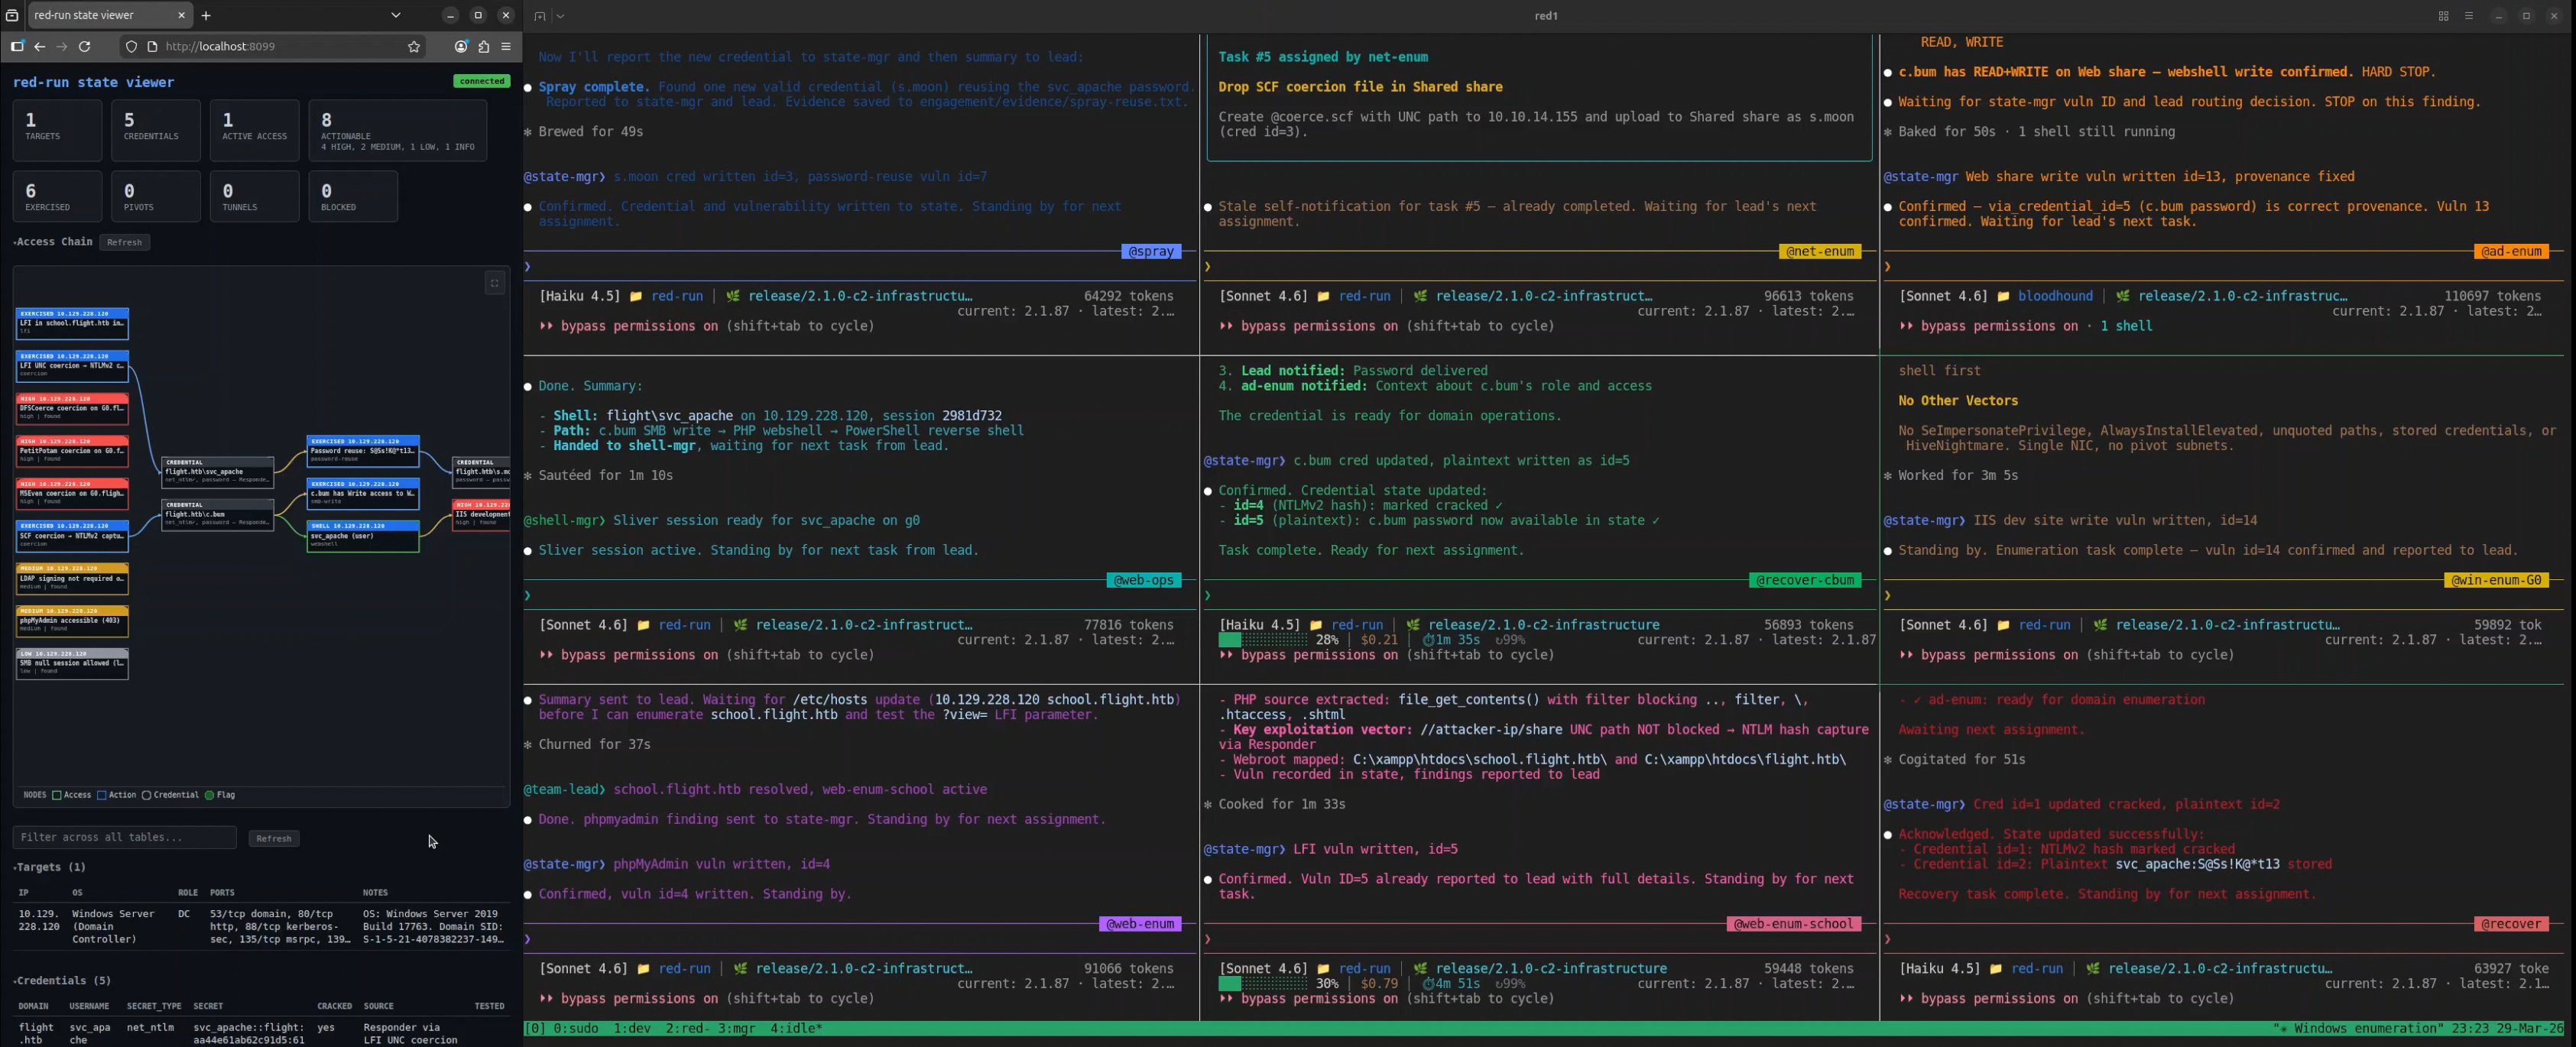Collapse the Targets (1) section

[x=49, y=867]
